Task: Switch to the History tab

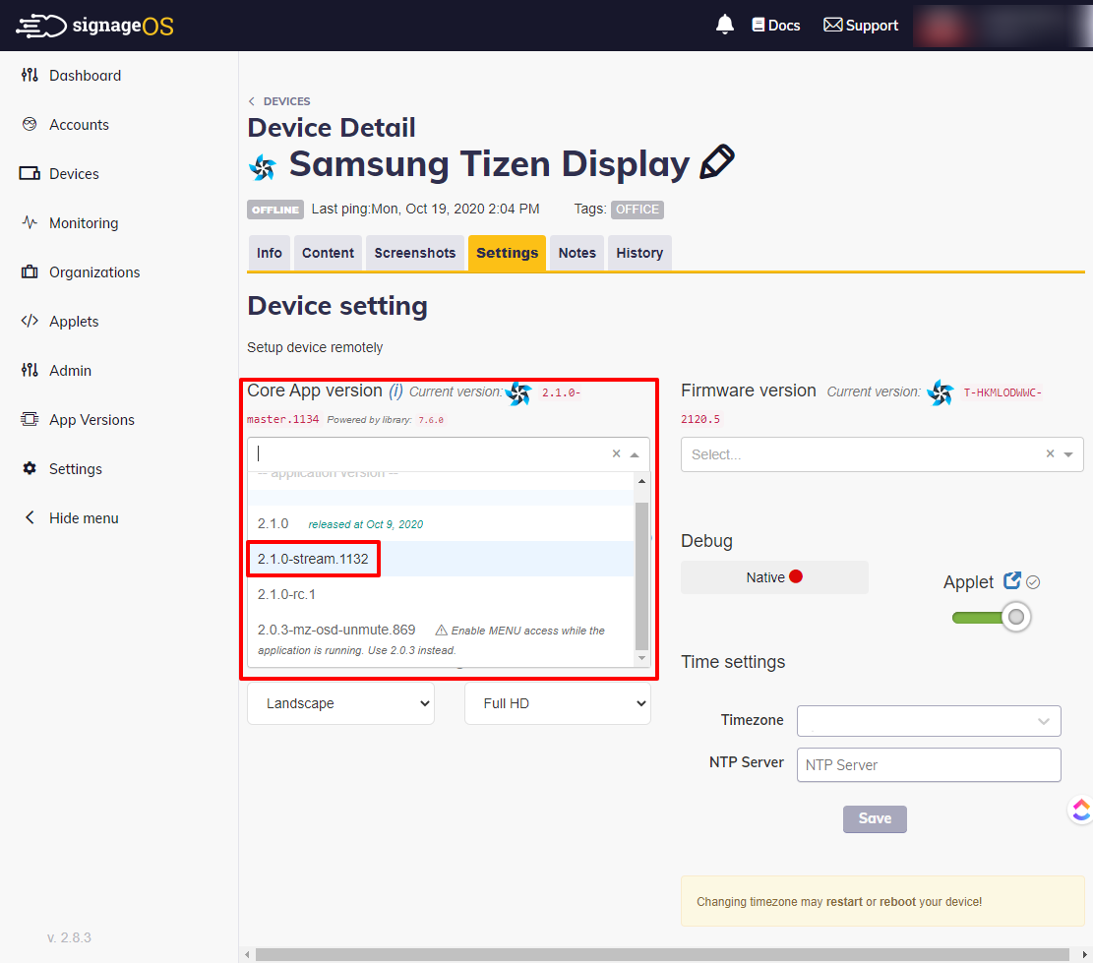Action: [639, 253]
